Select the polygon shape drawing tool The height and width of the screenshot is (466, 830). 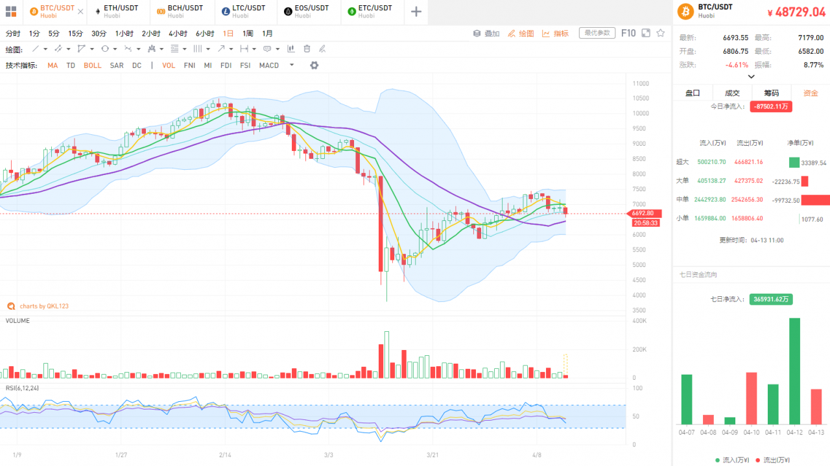[x=81, y=49]
